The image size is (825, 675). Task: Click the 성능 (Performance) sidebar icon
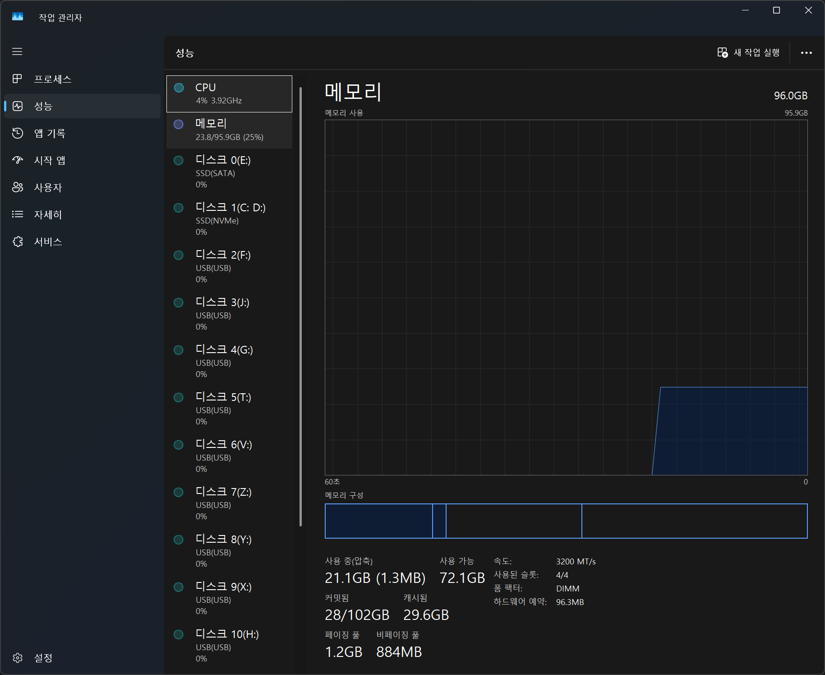click(x=17, y=106)
